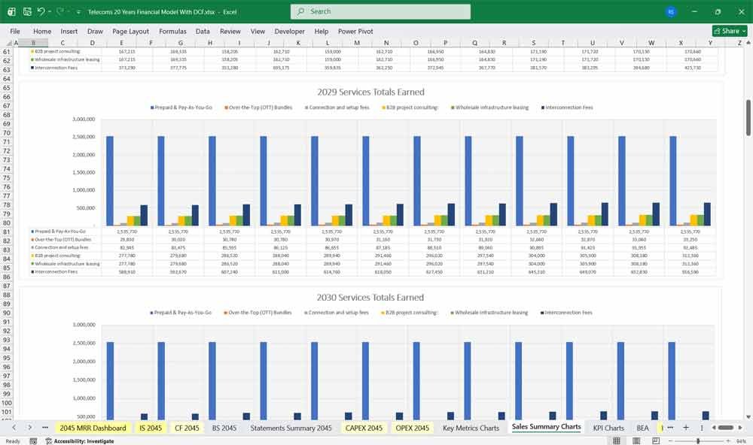
Task: Click Prepaid & Pay-As-You-Go row label in 2029 table
Action: tap(58, 231)
